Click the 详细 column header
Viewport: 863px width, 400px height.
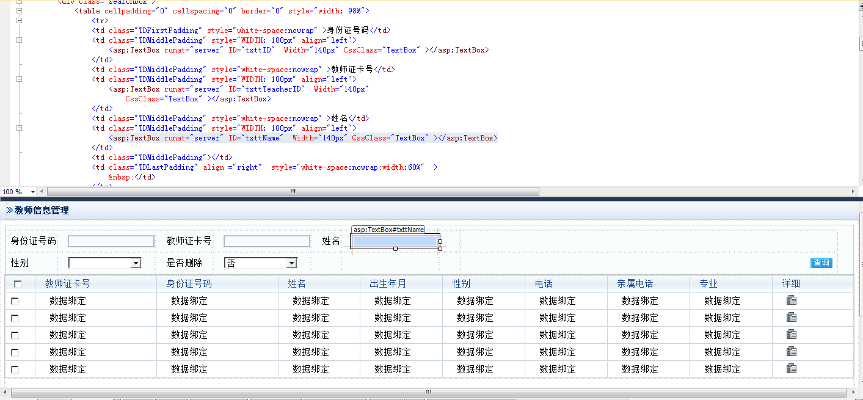click(791, 283)
